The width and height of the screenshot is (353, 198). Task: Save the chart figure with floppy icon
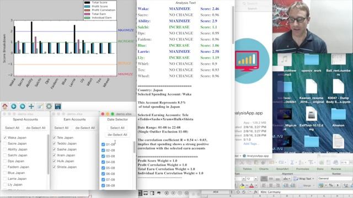point(58,106)
